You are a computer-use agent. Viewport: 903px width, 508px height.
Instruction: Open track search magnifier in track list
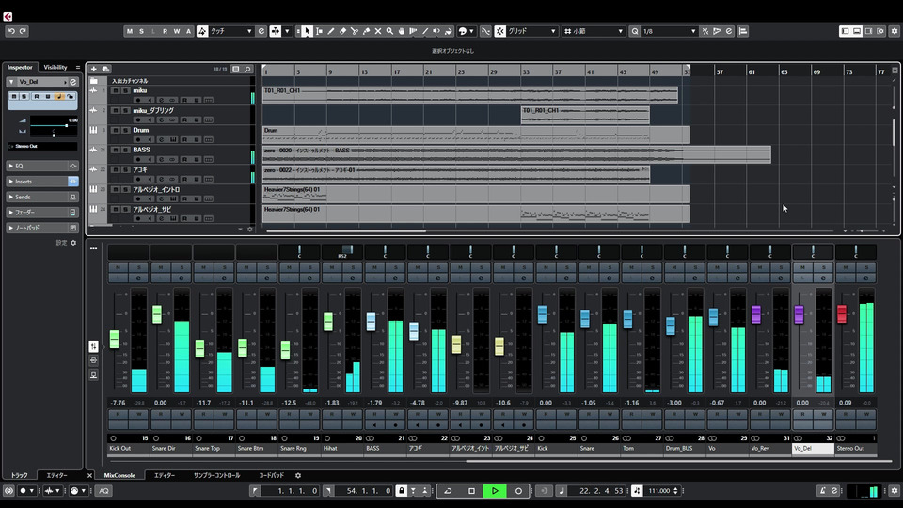click(247, 69)
